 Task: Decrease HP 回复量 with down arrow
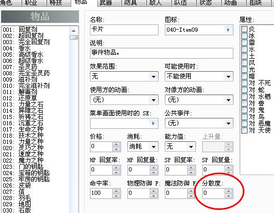tap(153, 172)
